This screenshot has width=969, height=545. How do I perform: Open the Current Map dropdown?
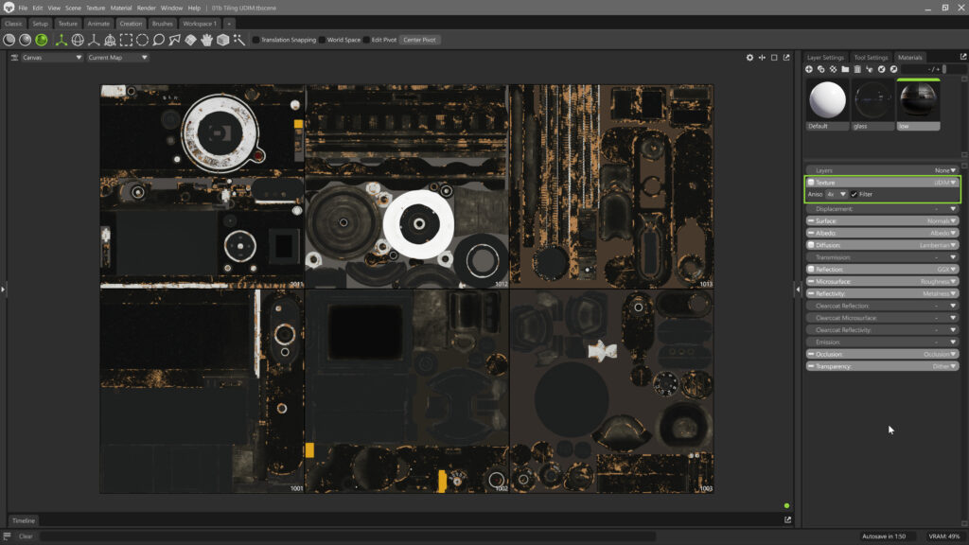coord(117,58)
